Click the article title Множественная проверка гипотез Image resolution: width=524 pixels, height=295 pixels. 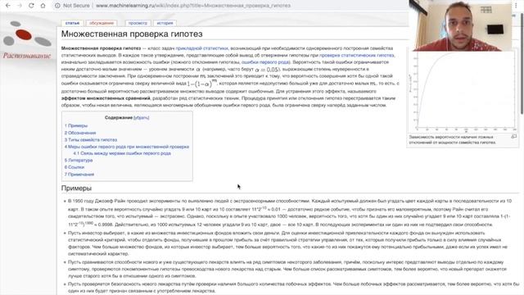coord(132,34)
